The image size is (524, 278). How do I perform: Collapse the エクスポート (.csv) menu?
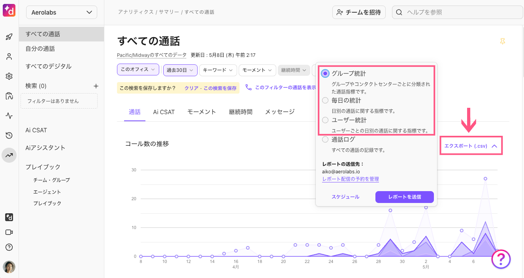pyautogui.click(x=471, y=146)
